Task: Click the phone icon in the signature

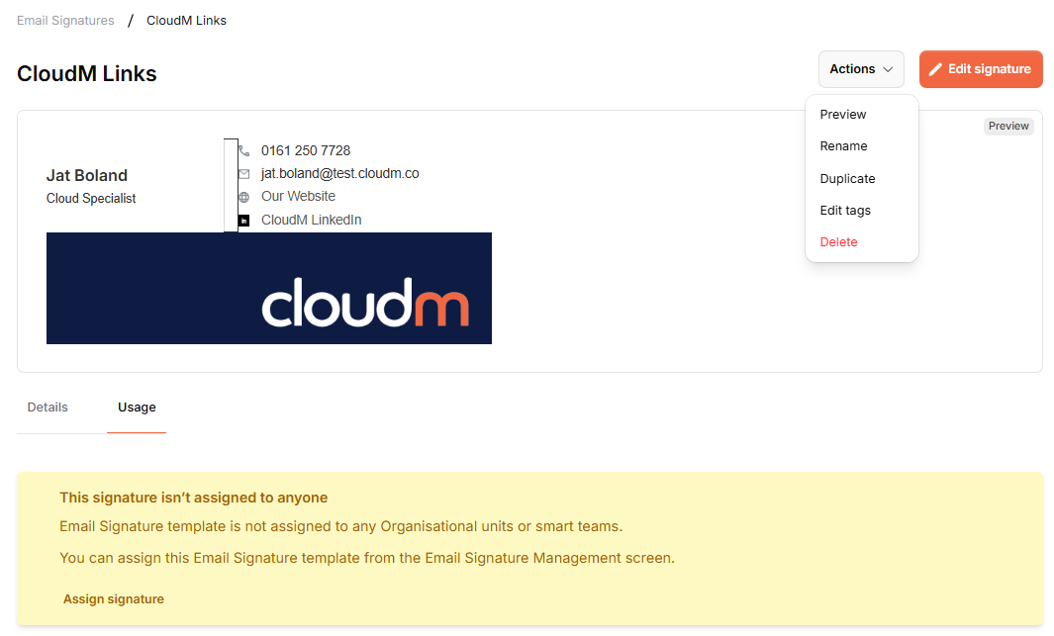Action: click(244, 150)
